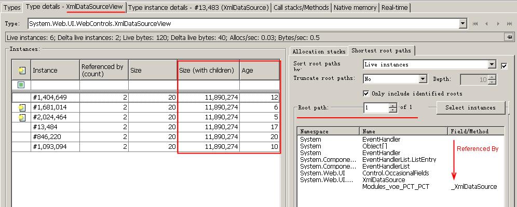517x207 pixels.
Task: Select instance #2,024,464
Action: point(146,117)
